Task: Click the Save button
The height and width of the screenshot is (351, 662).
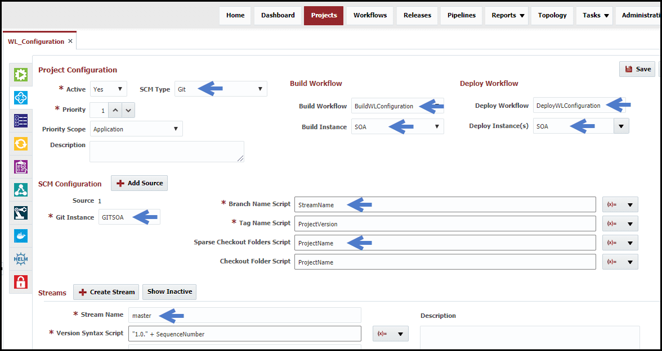Action: (637, 69)
